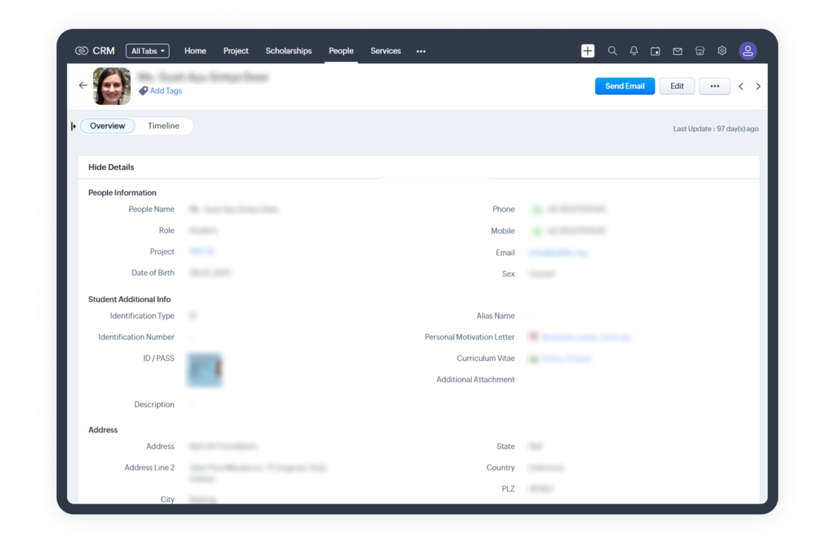Image resolution: width=820 pixels, height=546 pixels.
Task: Open the settings gear icon
Action: point(722,51)
